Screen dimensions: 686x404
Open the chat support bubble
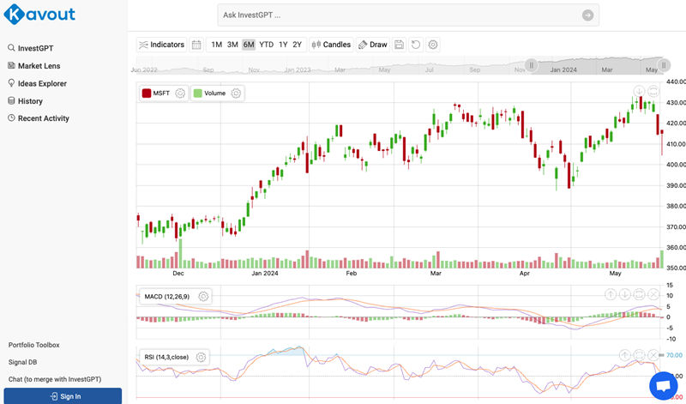coord(661,384)
